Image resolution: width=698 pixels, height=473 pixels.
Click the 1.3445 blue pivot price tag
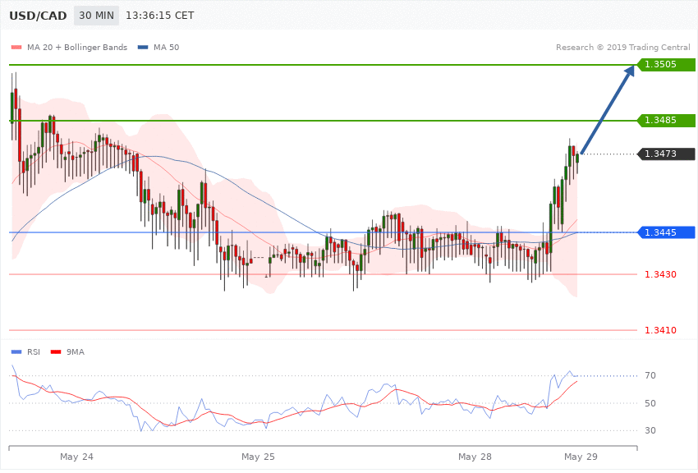coord(666,232)
